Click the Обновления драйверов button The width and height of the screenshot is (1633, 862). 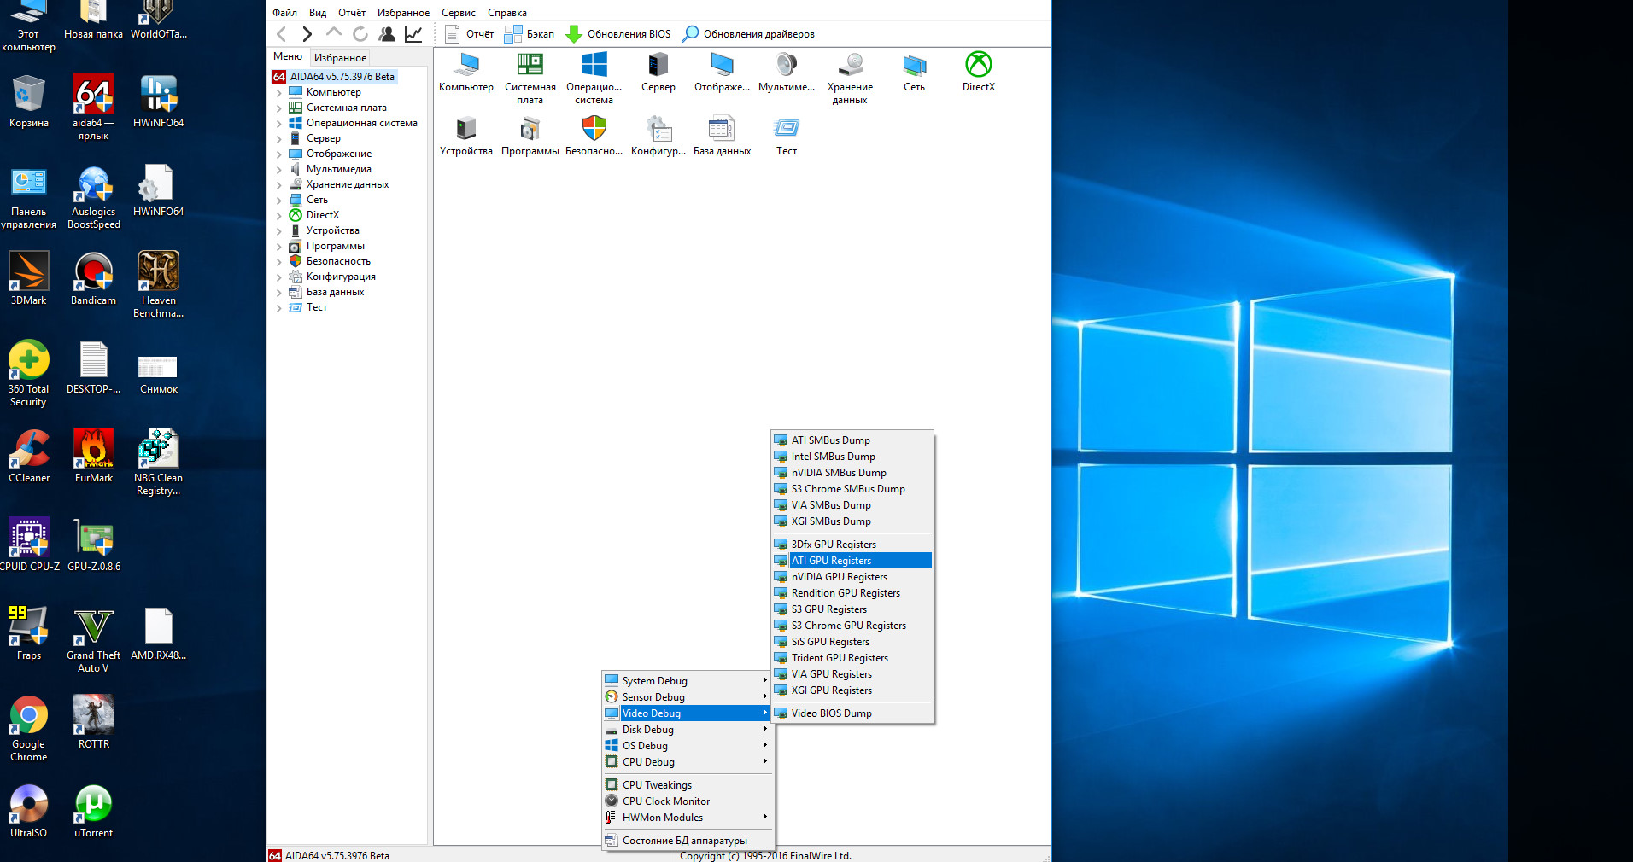point(748,34)
